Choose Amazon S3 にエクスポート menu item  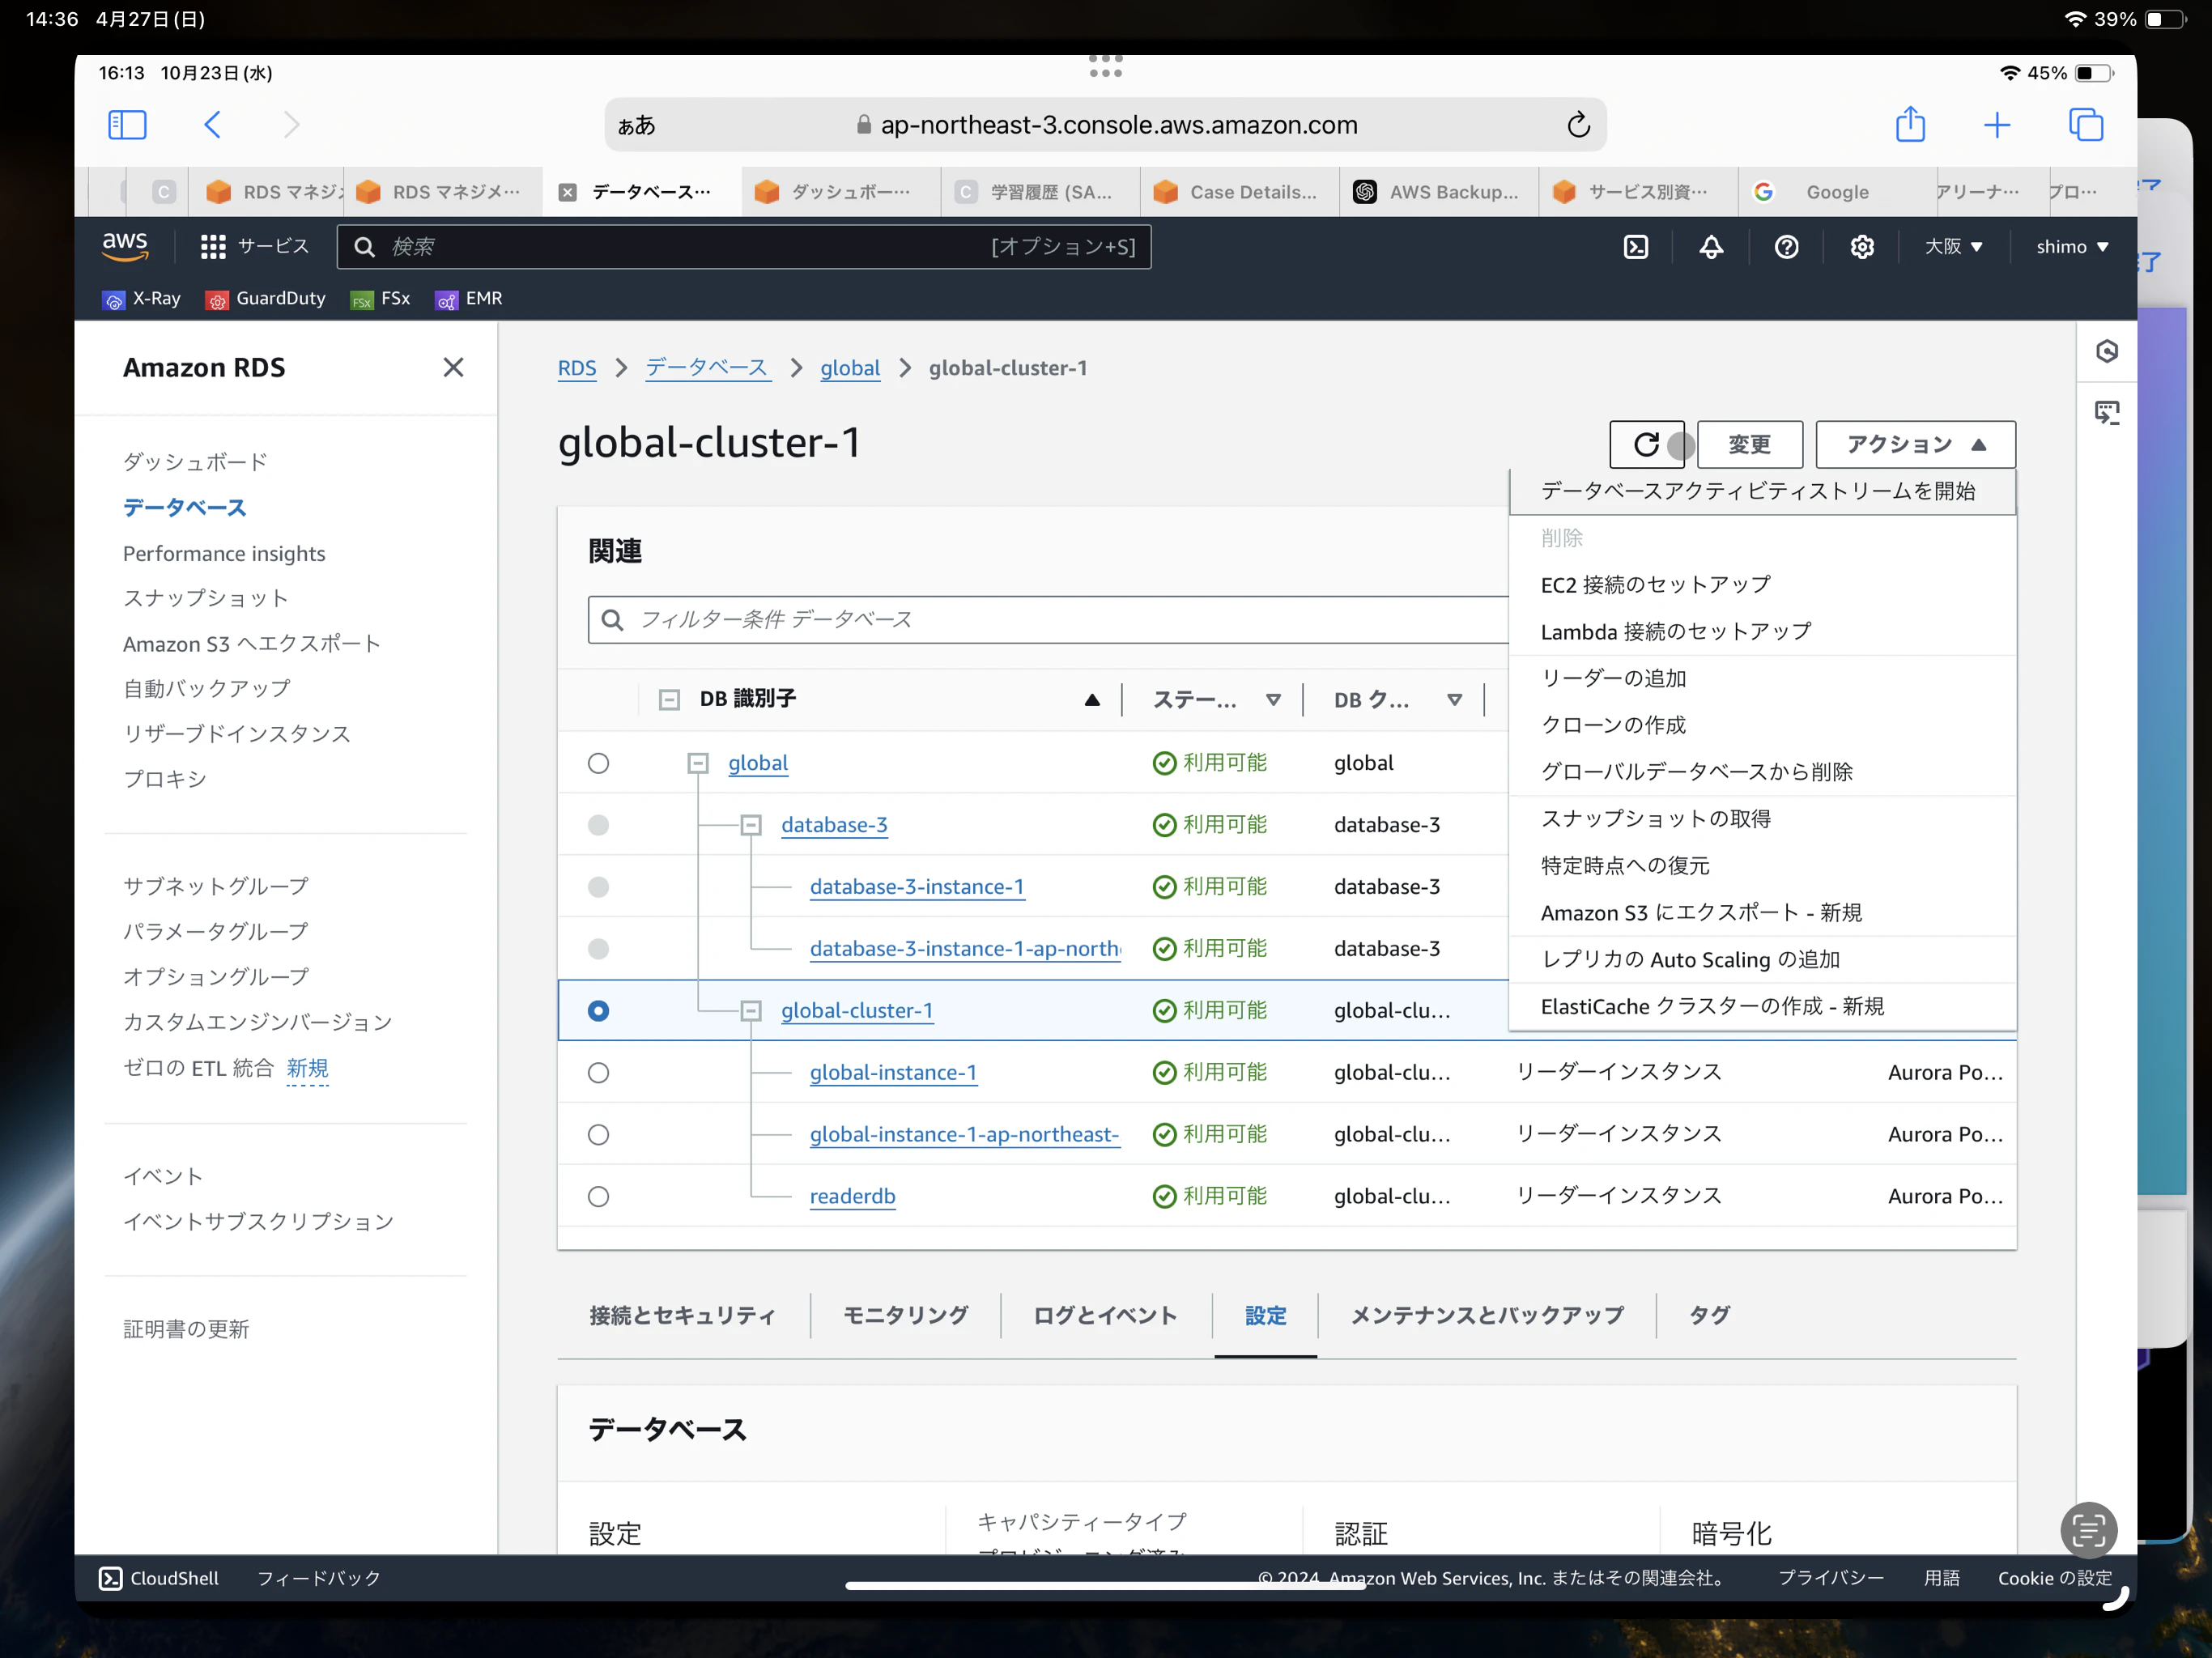pos(1761,913)
